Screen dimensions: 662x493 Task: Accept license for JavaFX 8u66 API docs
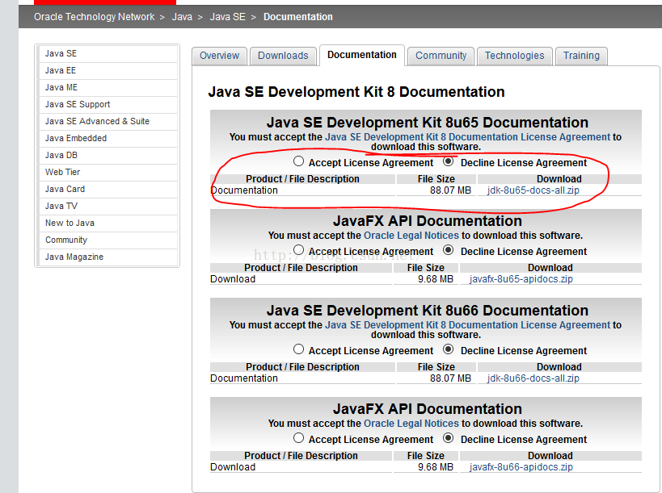tap(298, 438)
